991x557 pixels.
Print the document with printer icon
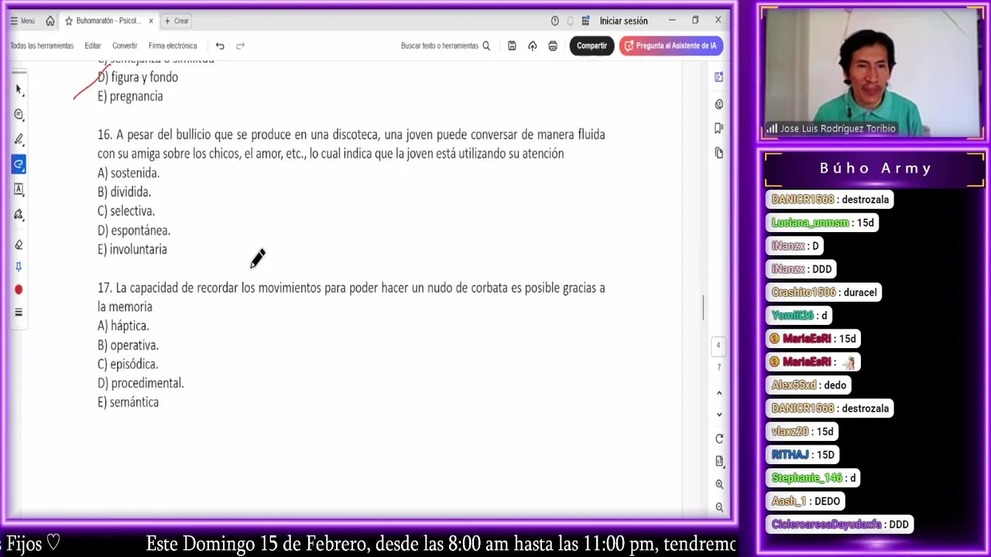553,46
